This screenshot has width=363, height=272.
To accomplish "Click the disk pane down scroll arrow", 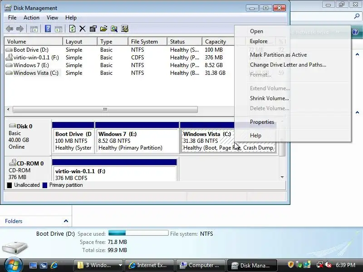I will [x=282, y=177].
